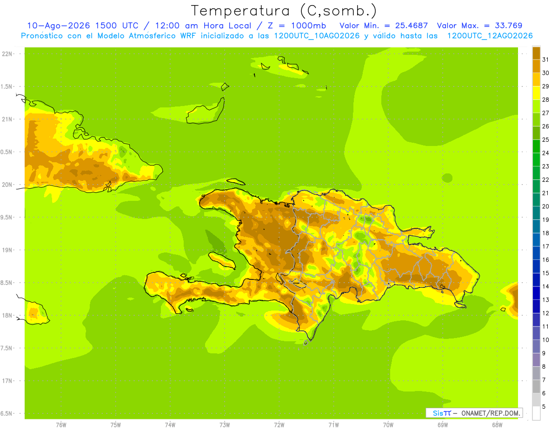558x431 pixels.
Task: Click the gray legend band between 6 and 7
Action: 536,386
